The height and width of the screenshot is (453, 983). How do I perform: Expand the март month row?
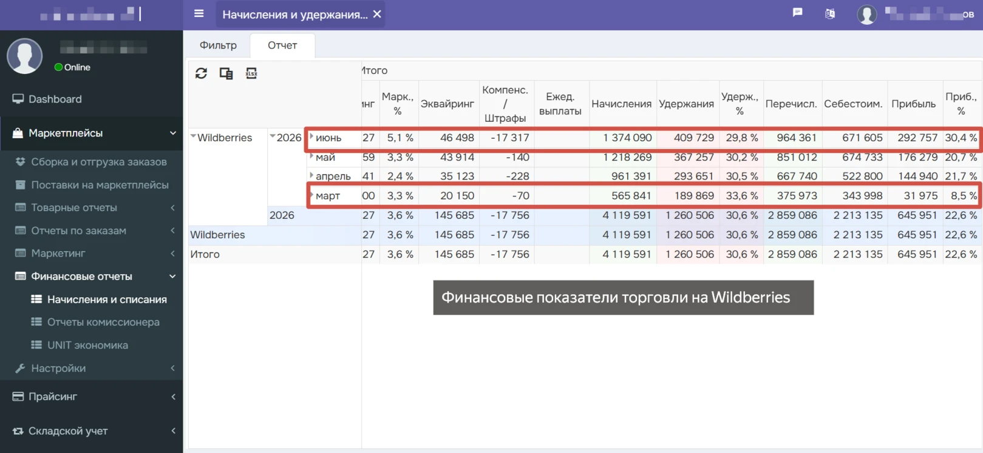point(311,195)
